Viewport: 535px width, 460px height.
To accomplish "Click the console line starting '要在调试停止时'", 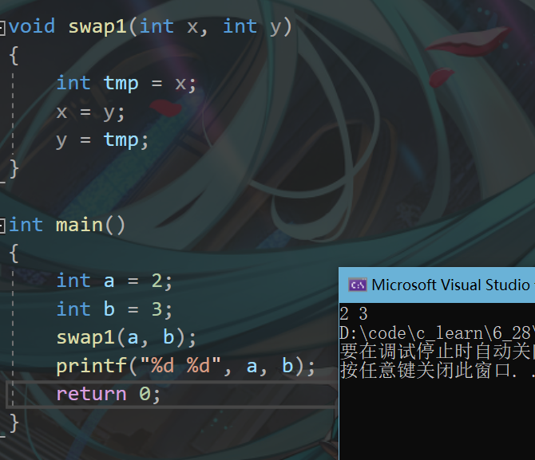I will 437,352.
